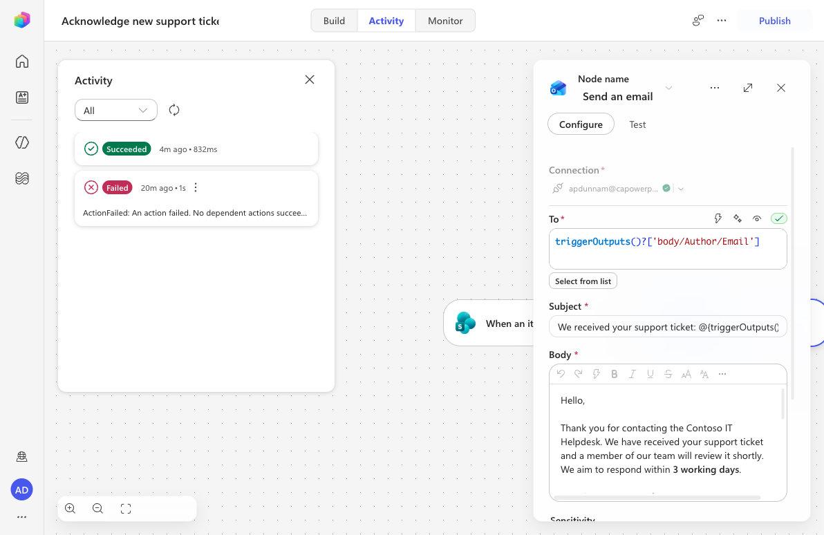Select the Test tab

[637, 124]
